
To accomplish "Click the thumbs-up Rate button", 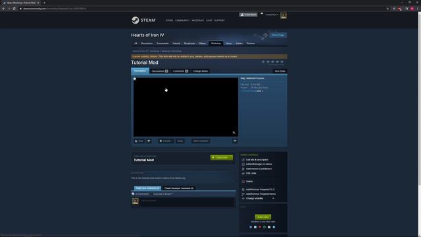I will tap(139, 141).
